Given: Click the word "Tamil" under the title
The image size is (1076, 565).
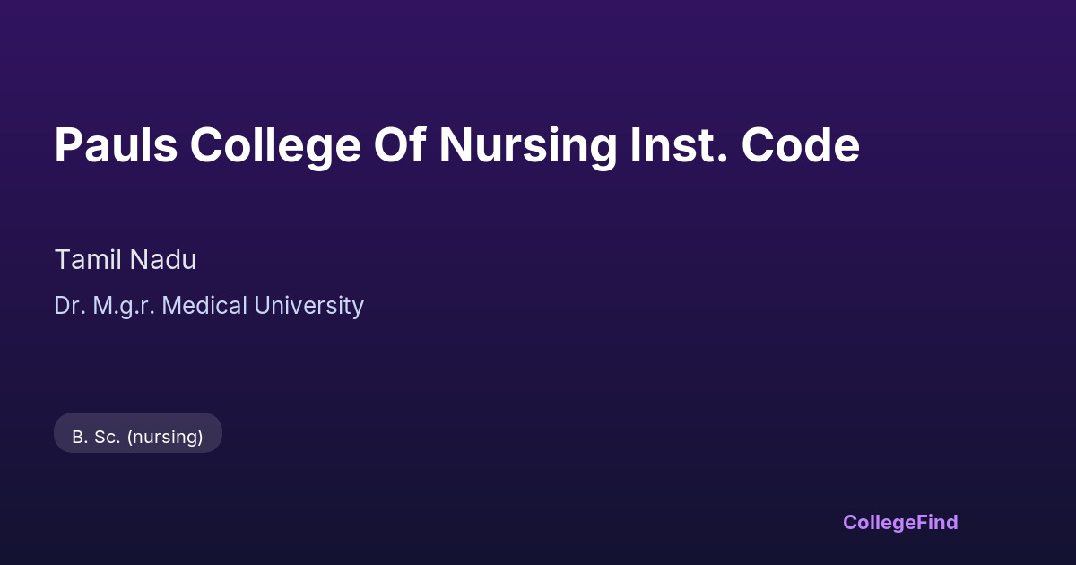Looking at the screenshot, I should [x=88, y=260].
